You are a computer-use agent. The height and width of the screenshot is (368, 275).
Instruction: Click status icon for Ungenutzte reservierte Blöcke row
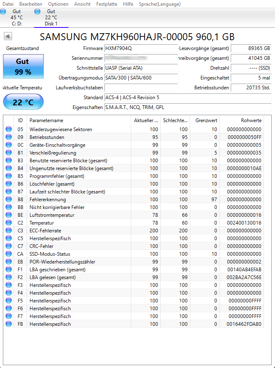coord(9,168)
